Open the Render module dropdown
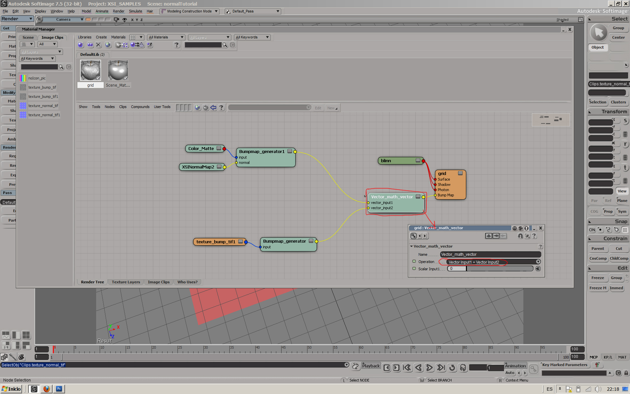 click(x=17, y=19)
